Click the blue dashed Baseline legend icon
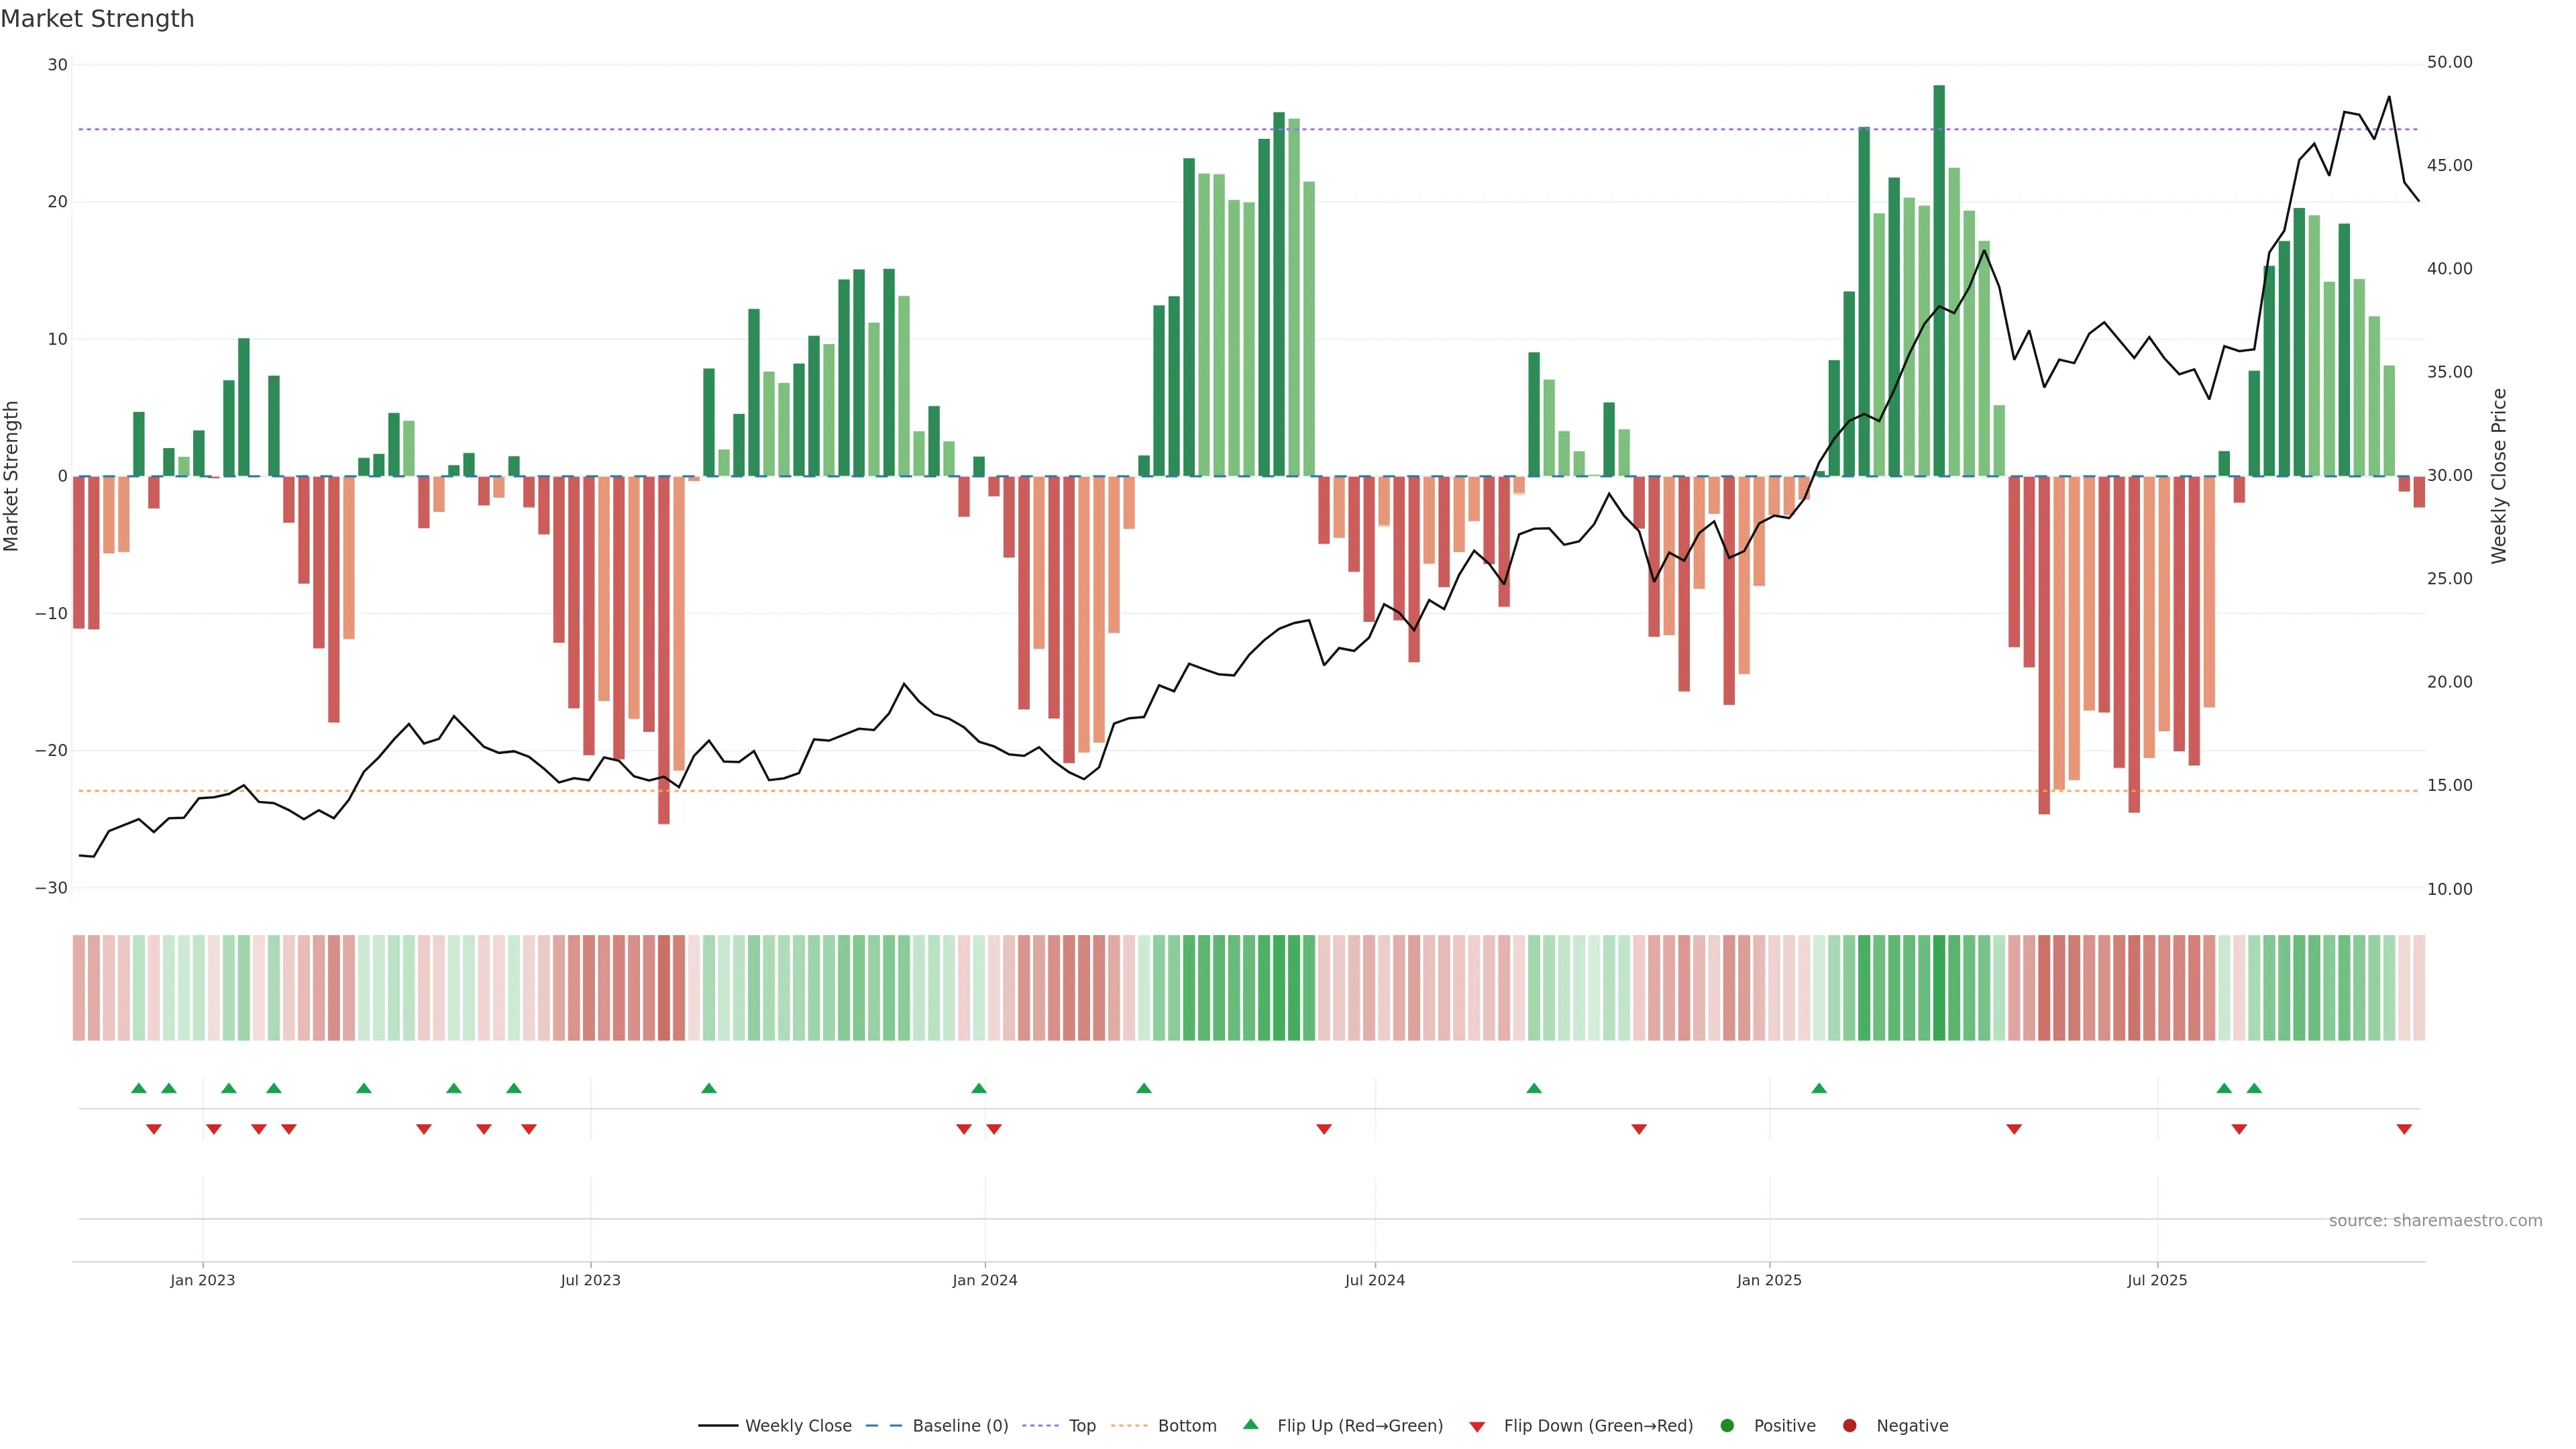This screenshot has width=2576, height=1449. pyautogui.click(x=884, y=1425)
